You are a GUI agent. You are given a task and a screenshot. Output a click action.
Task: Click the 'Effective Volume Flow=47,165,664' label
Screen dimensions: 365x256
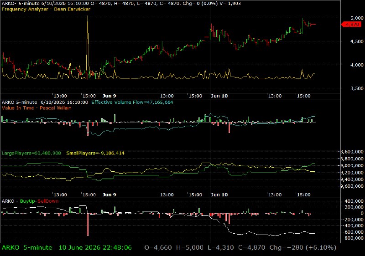click(132, 102)
